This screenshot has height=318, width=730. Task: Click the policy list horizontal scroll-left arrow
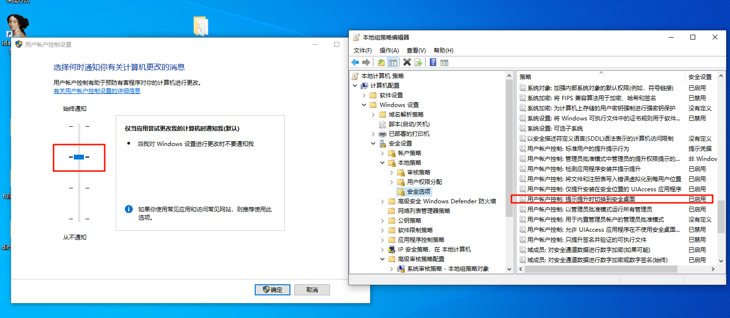coord(521,269)
